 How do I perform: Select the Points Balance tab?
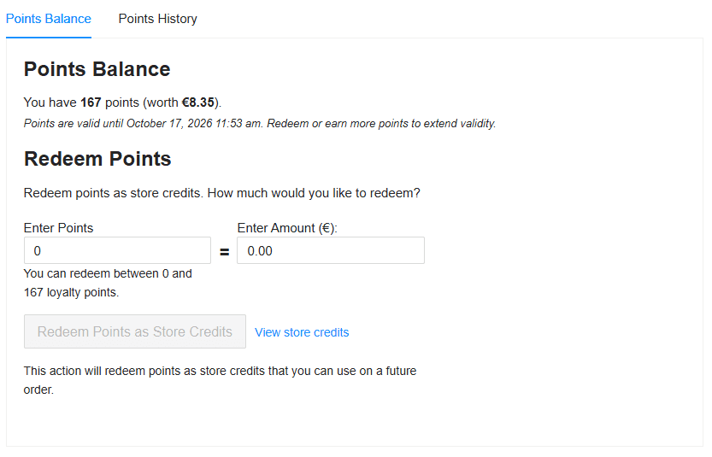point(49,19)
